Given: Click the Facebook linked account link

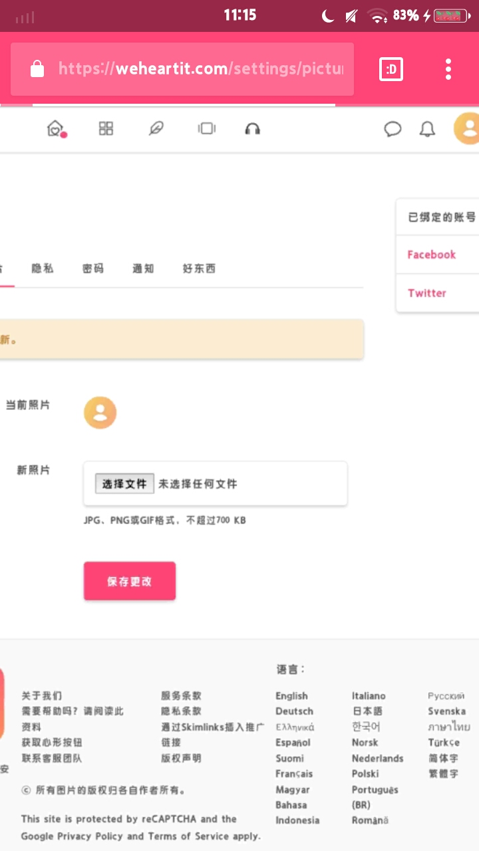Looking at the screenshot, I should [x=432, y=255].
